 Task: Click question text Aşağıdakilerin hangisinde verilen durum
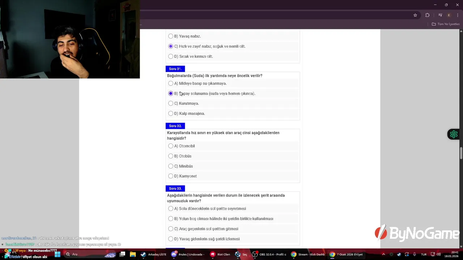[226, 198]
